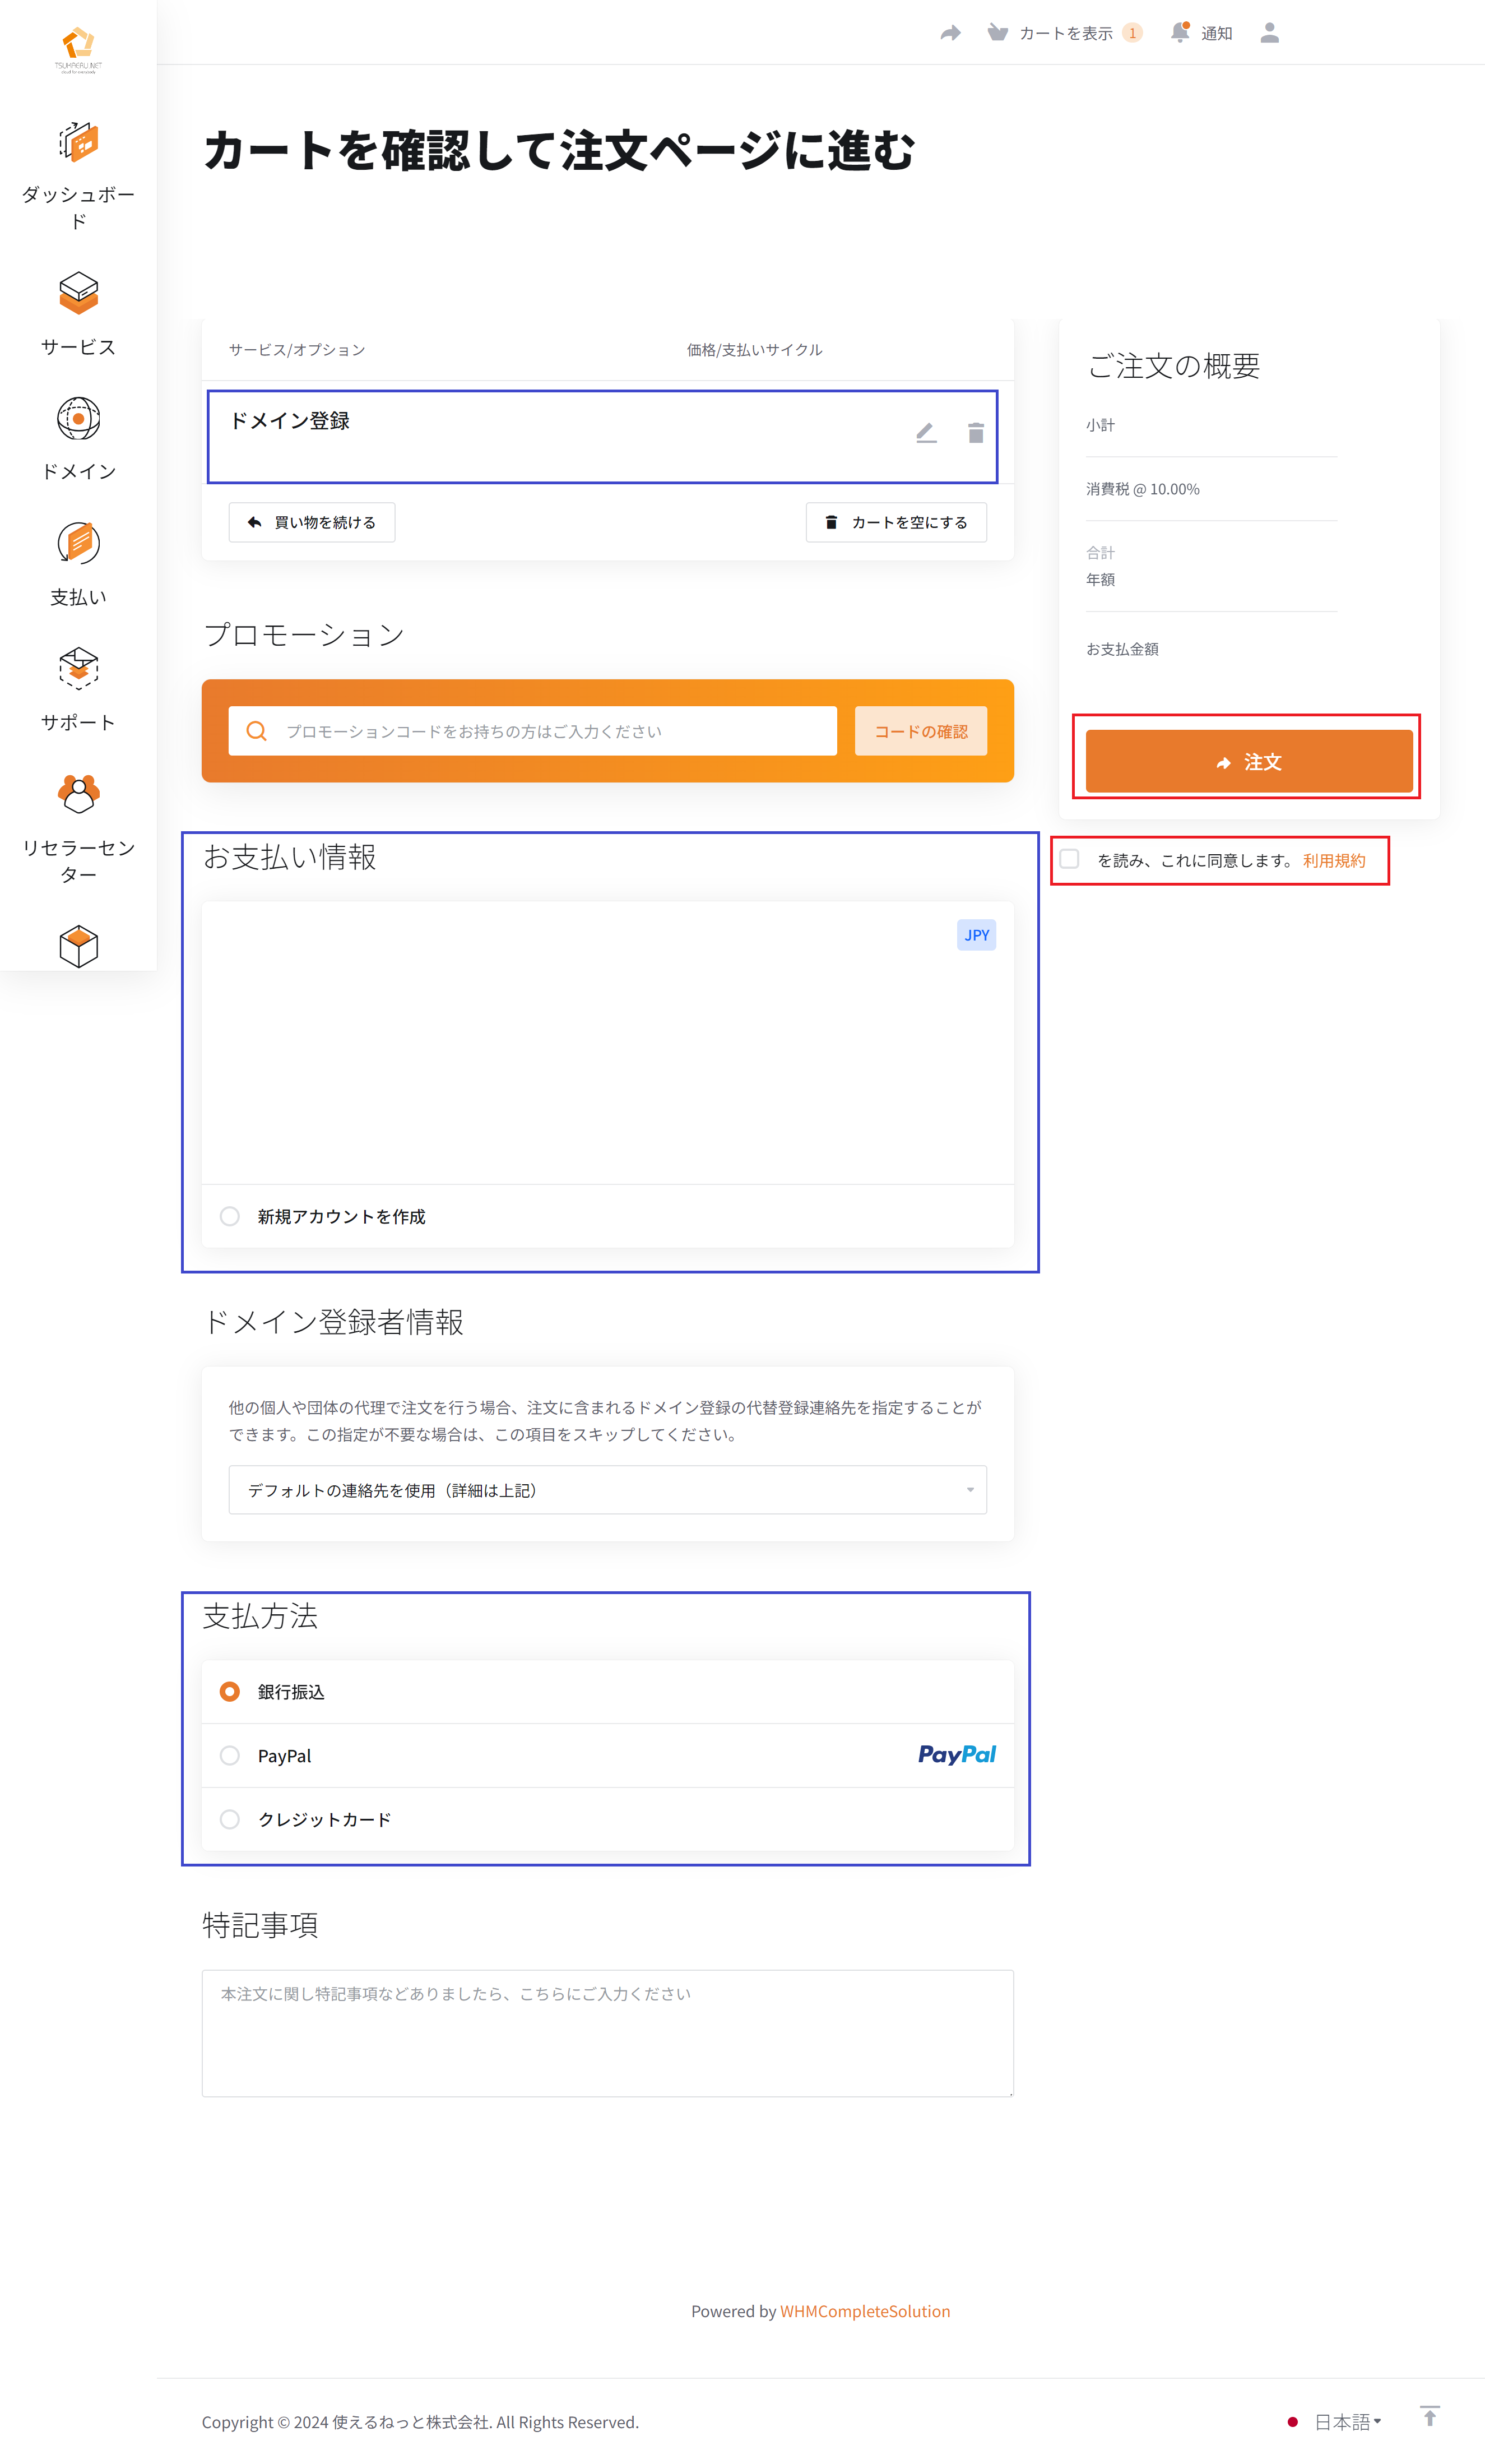Viewport: 1485px width, 2464px height.
Task: Open the サポート sidebar icon
Action: (78, 668)
